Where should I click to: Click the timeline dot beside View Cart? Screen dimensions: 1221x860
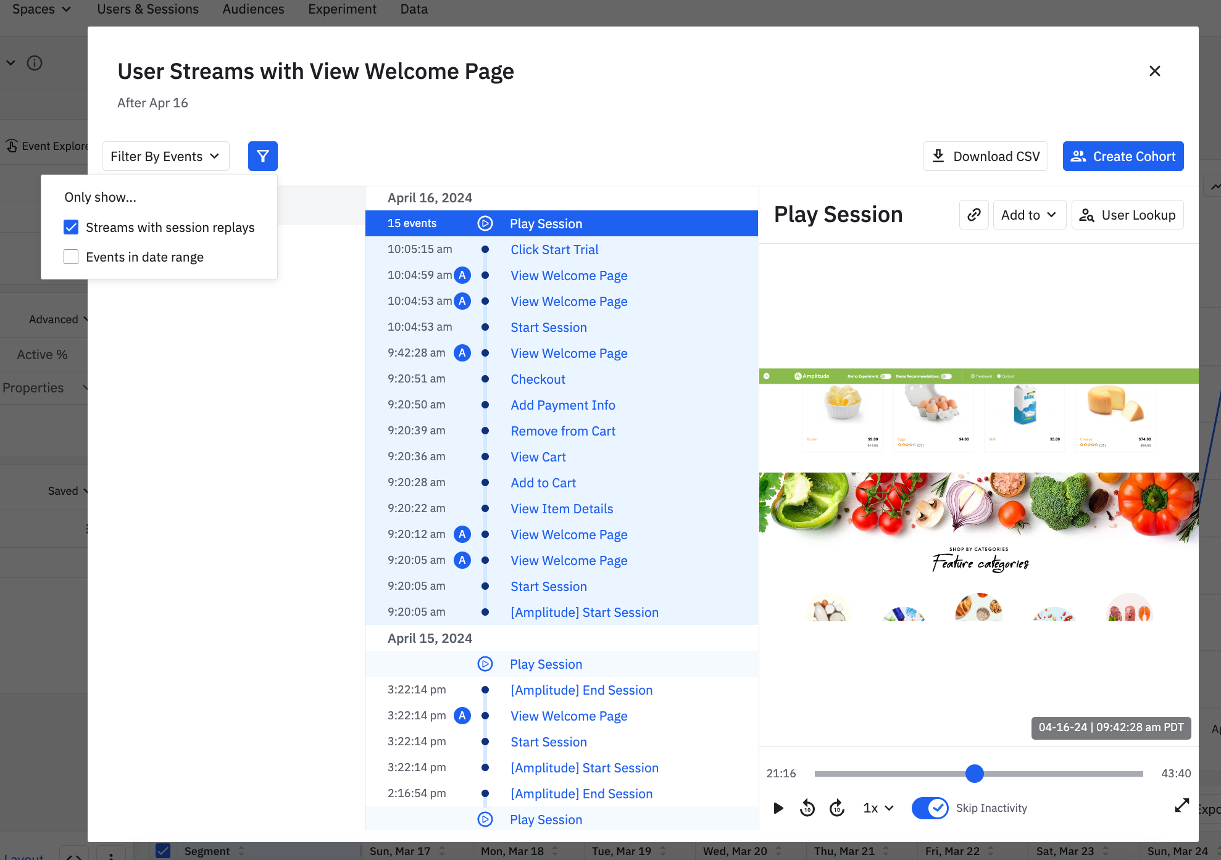click(485, 457)
